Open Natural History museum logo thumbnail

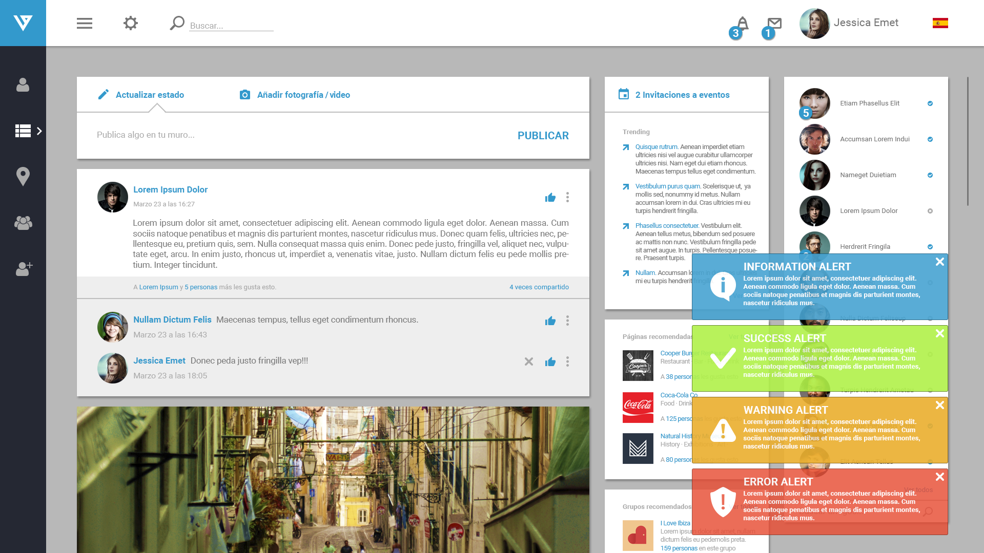point(638,449)
